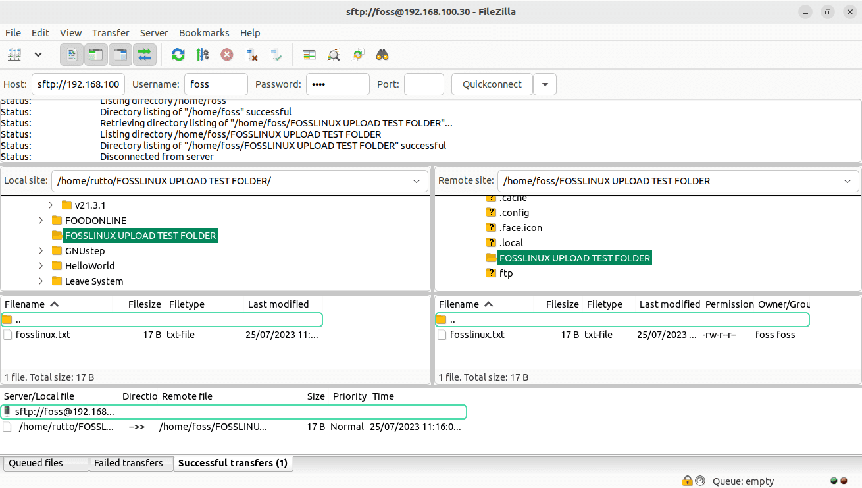Click the Username input field
The height and width of the screenshot is (488, 862).
click(216, 84)
